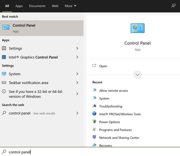Click the System icon in Recent list
The image size is (180, 156).
tap(95, 98)
